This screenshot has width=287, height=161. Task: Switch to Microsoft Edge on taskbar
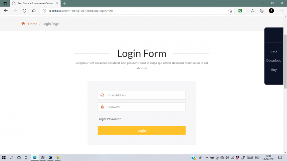pos(35,157)
